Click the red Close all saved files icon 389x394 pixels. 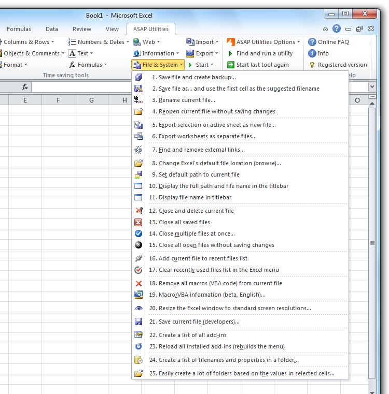pyautogui.click(x=138, y=222)
